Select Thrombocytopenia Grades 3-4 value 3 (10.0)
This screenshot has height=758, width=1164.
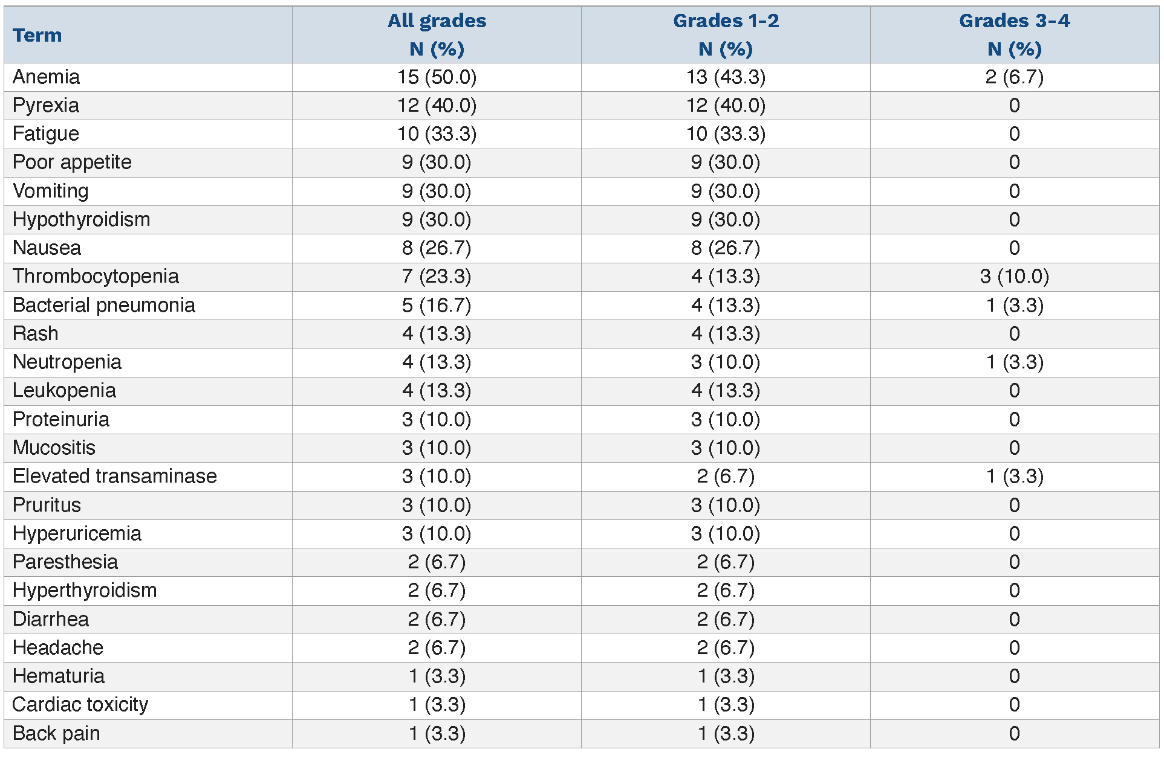pos(1014,276)
